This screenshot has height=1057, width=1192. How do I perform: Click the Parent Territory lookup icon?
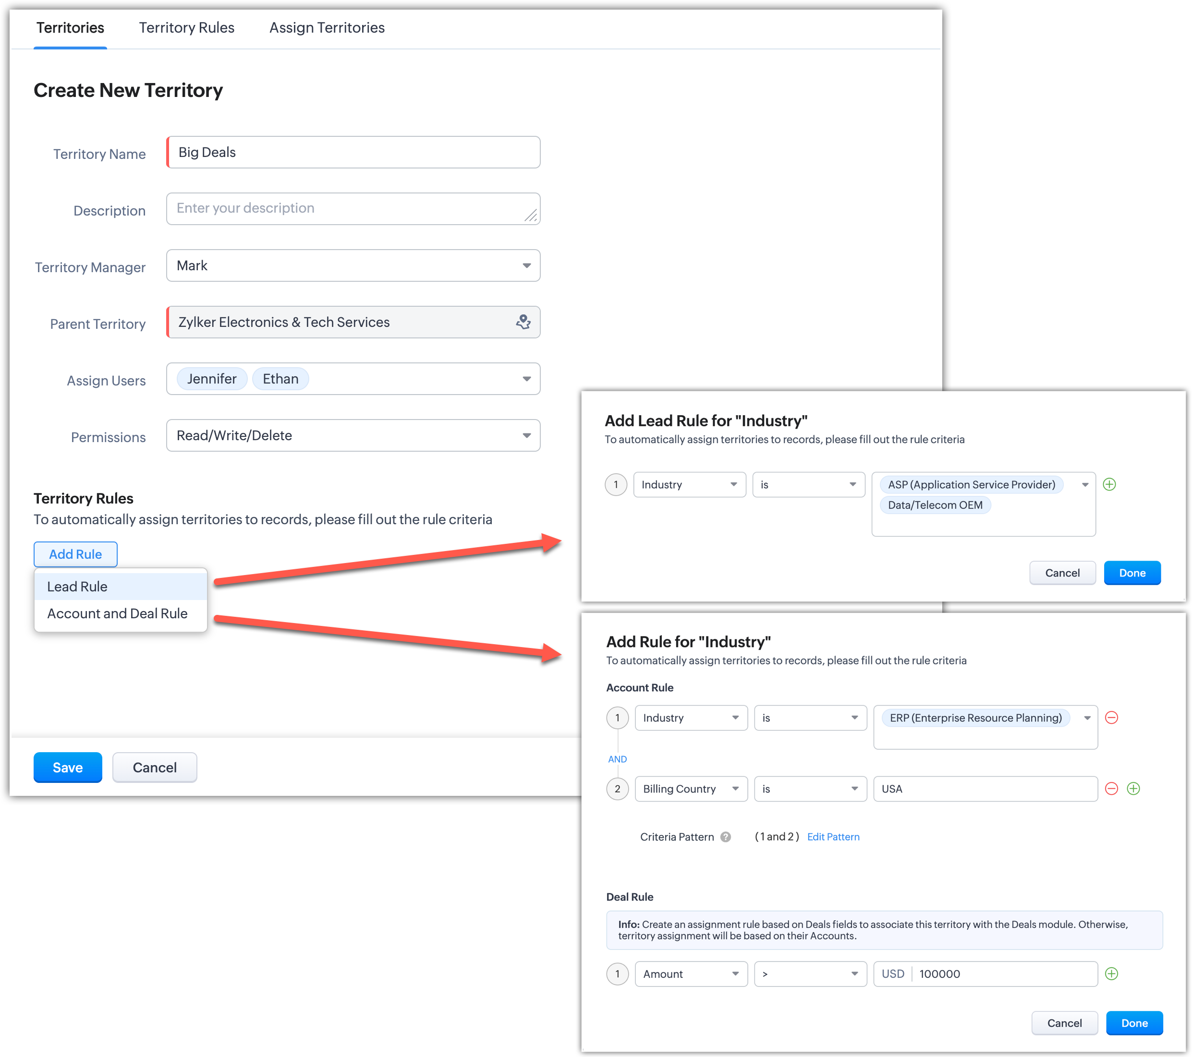click(523, 322)
